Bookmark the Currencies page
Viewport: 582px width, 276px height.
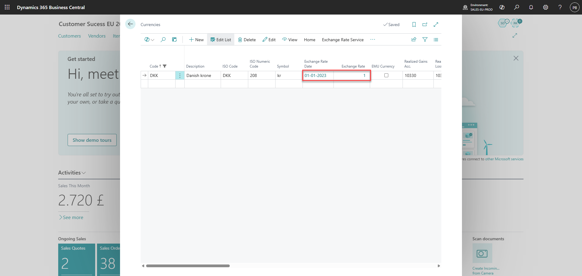point(414,25)
